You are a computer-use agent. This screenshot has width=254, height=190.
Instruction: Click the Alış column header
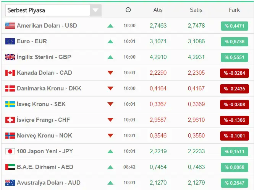[158, 10]
